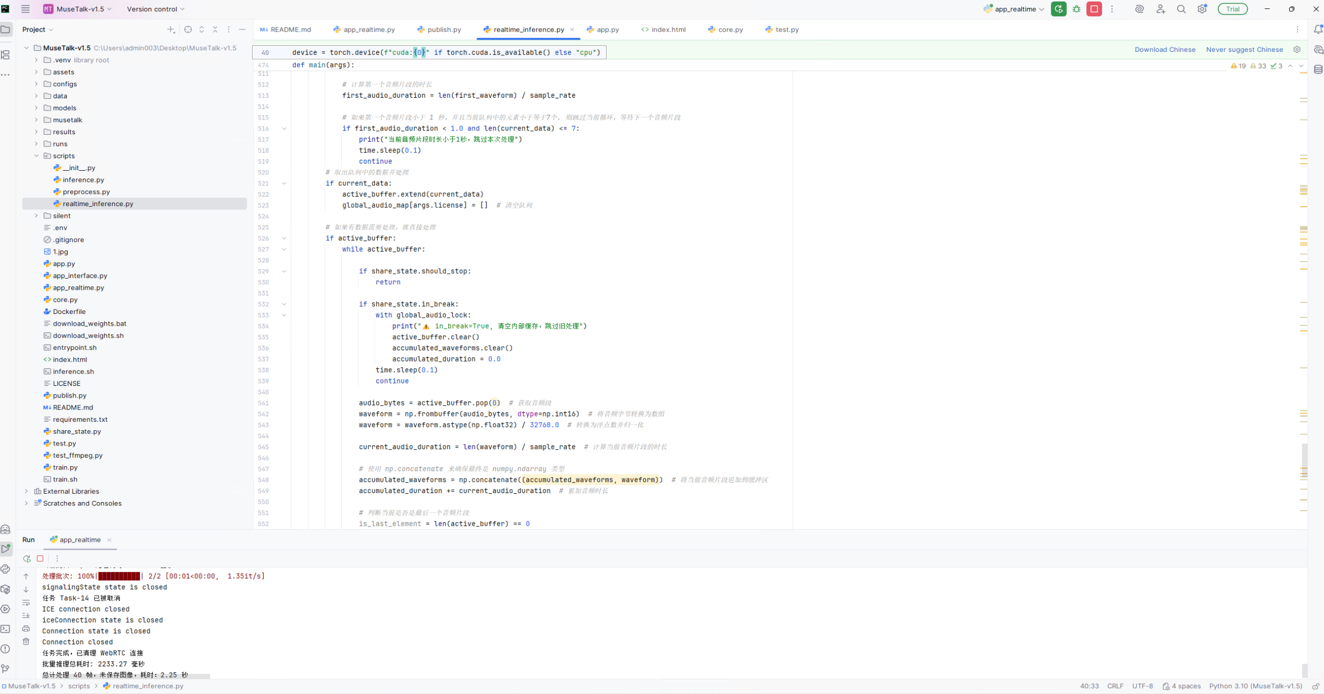Click Never suggest Chinese link

[1244, 50]
